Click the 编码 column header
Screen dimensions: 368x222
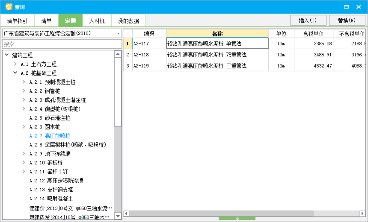pyautogui.click(x=149, y=34)
